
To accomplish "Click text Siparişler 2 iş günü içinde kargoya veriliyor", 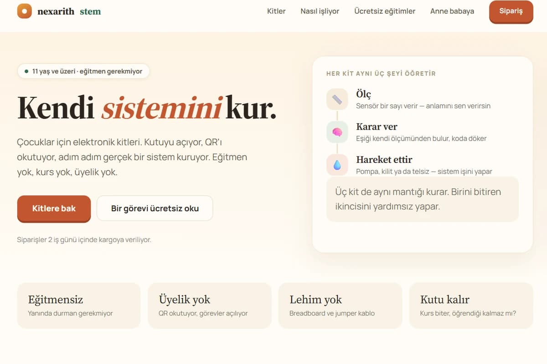I will click(84, 240).
